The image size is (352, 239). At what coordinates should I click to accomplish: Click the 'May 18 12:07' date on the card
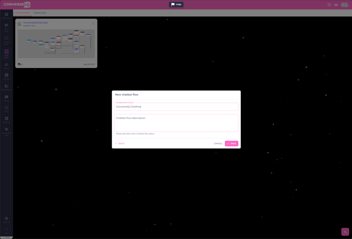pyautogui.click(x=89, y=64)
